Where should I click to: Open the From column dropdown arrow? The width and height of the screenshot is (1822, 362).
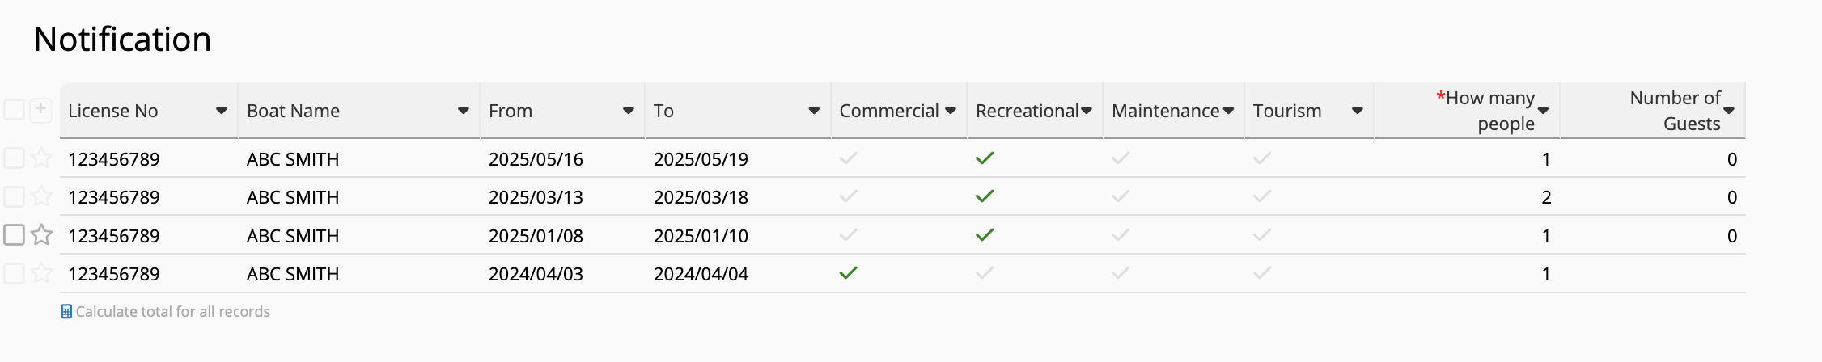coord(629,111)
